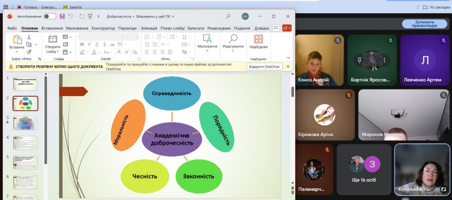This screenshot has height=200, width=452.
Task: Toggle the Автозбереження autosave switch
Action: coord(50,16)
